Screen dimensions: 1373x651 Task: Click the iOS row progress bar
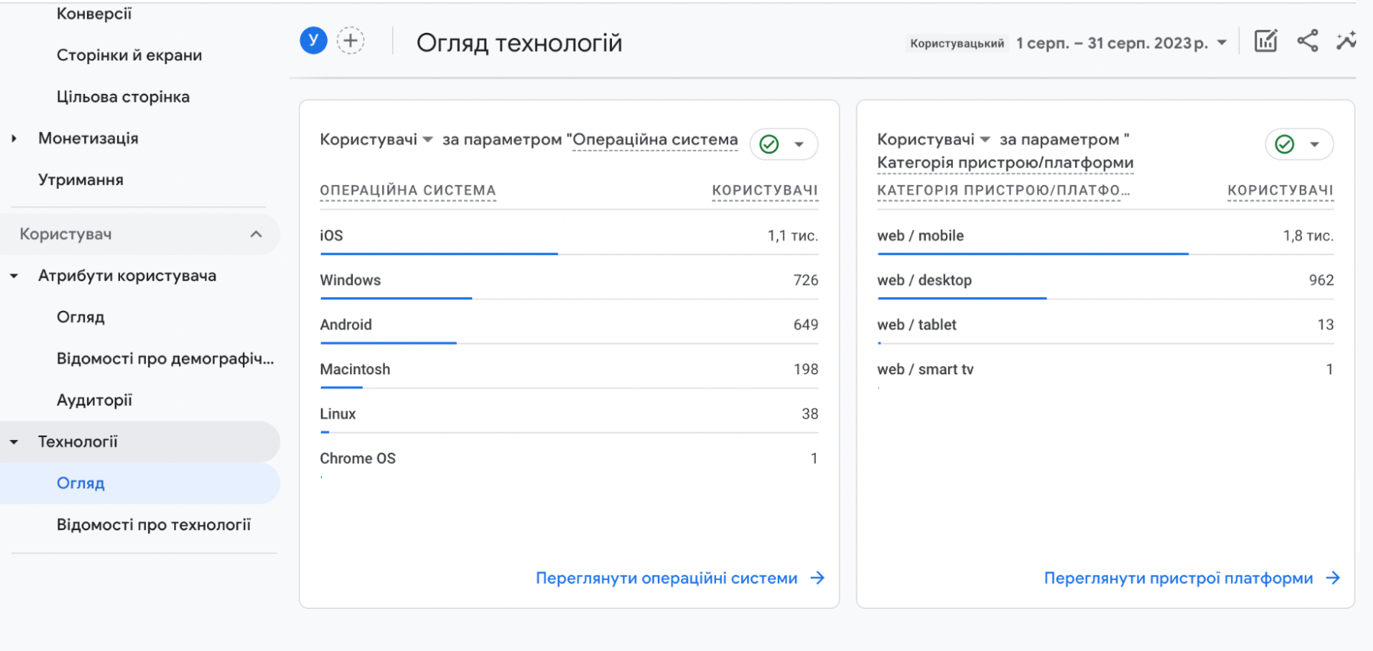click(x=439, y=254)
